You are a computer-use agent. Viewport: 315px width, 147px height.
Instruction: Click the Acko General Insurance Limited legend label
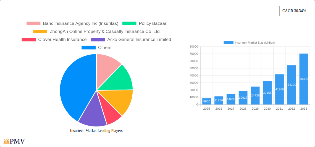[139, 40]
